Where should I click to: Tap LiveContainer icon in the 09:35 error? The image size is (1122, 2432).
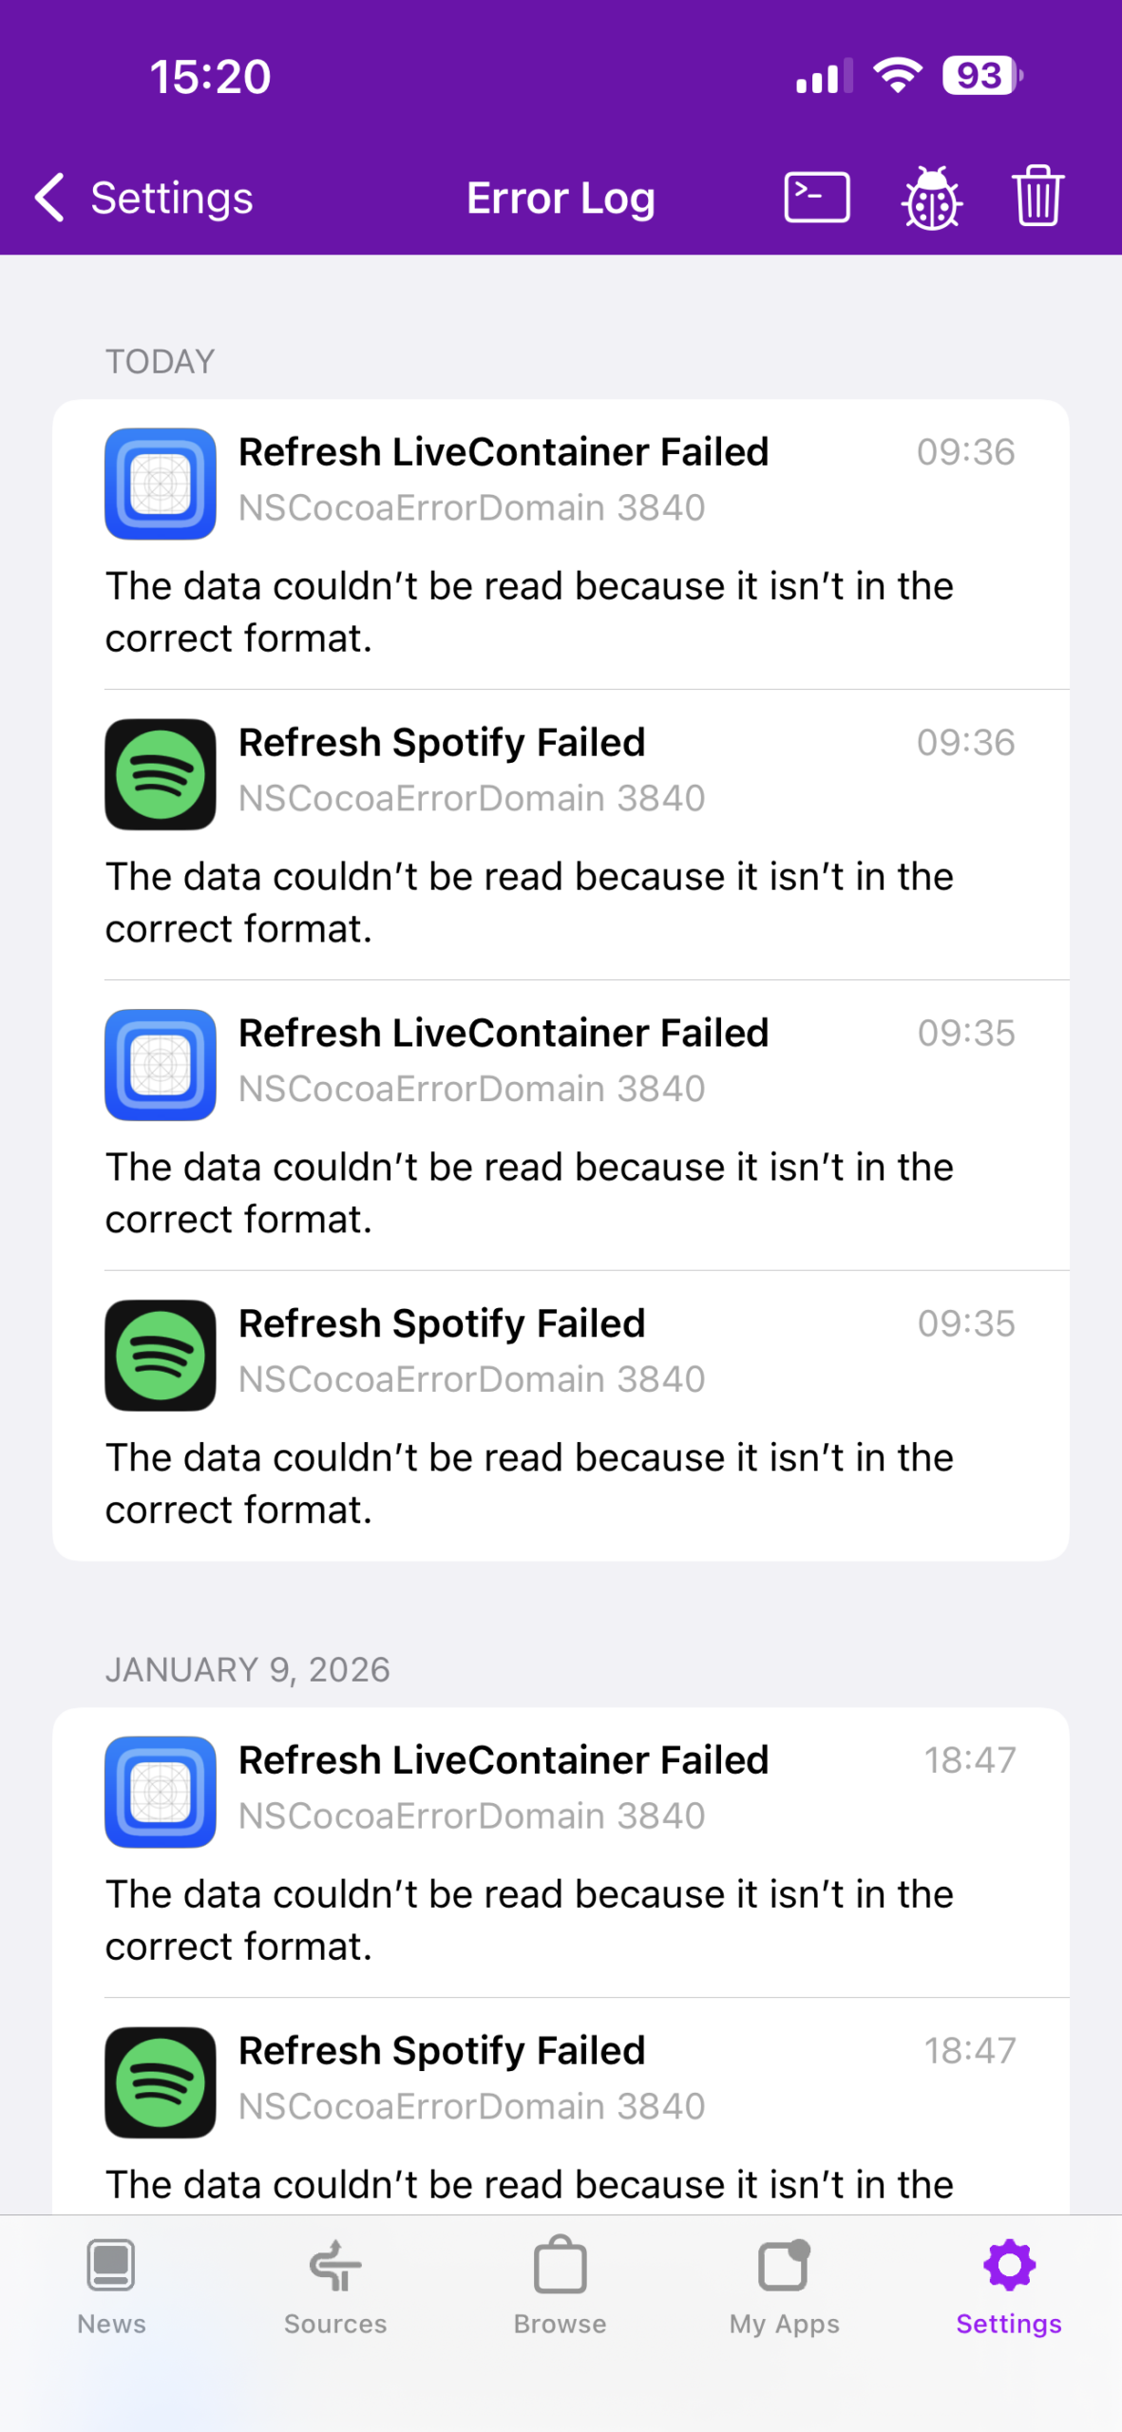pyautogui.click(x=161, y=1065)
